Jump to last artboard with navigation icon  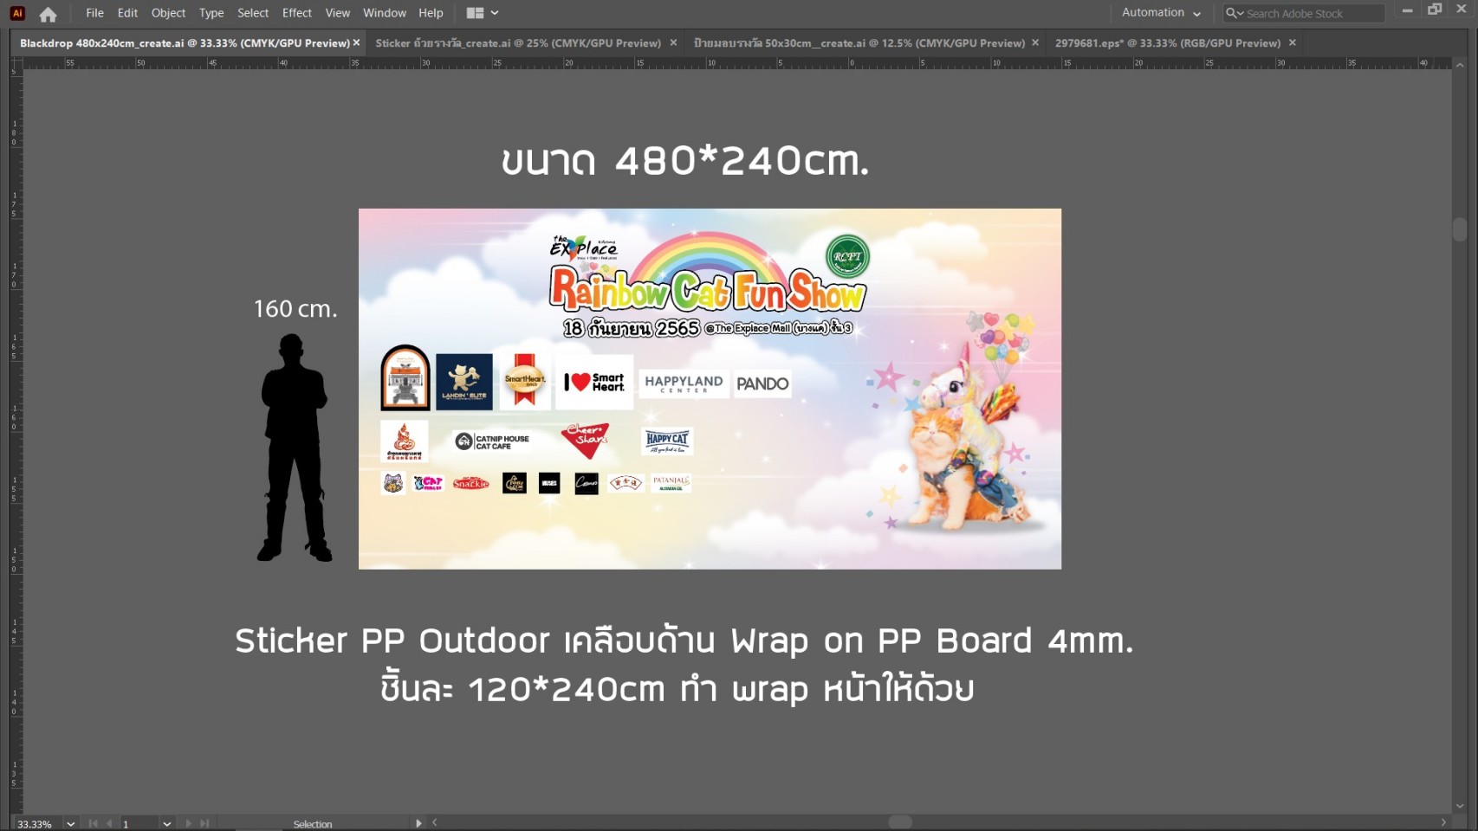[x=204, y=823]
